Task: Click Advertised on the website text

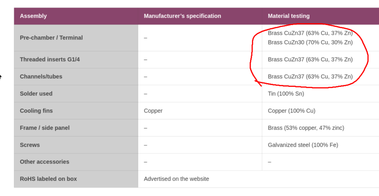Action: coord(176,179)
